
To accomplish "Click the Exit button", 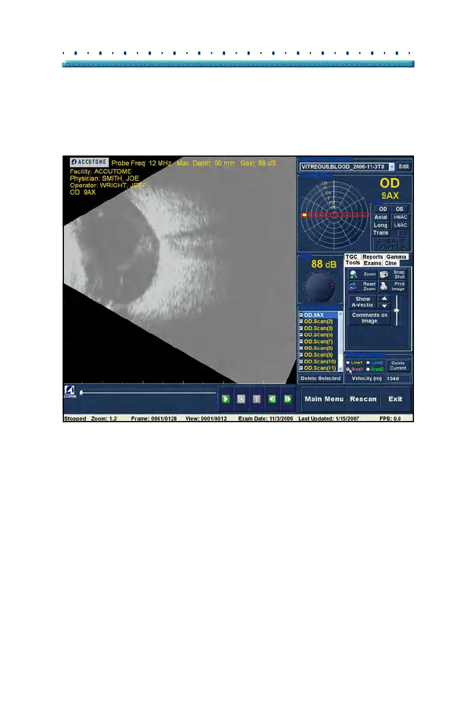I will [x=395, y=399].
